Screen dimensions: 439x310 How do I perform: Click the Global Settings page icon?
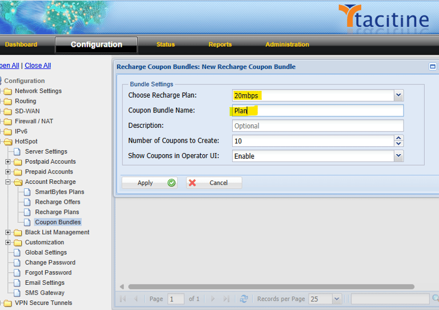coord(17,253)
